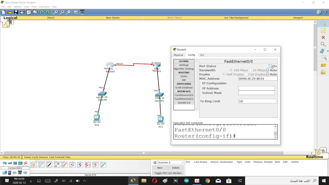
Task: Open the information icon in the main toolbar
Action: [319, 12]
